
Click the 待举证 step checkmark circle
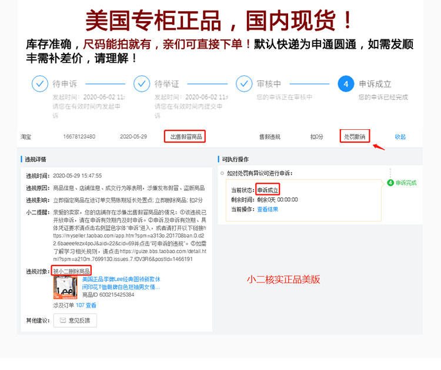tap(142, 84)
